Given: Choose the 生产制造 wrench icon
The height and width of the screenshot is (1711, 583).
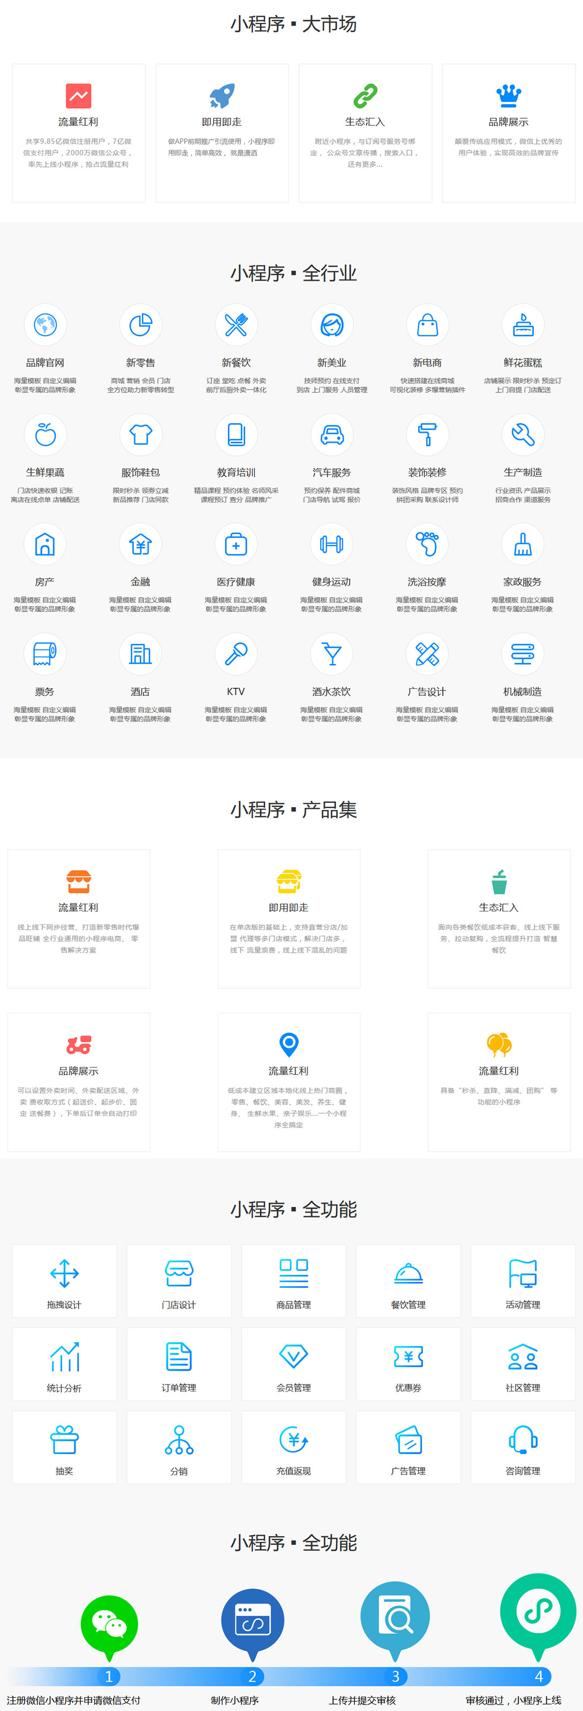Looking at the screenshot, I should coord(523,435).
